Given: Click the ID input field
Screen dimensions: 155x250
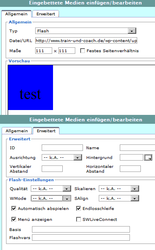Looking at the screenshot, I should click(62, 148).
